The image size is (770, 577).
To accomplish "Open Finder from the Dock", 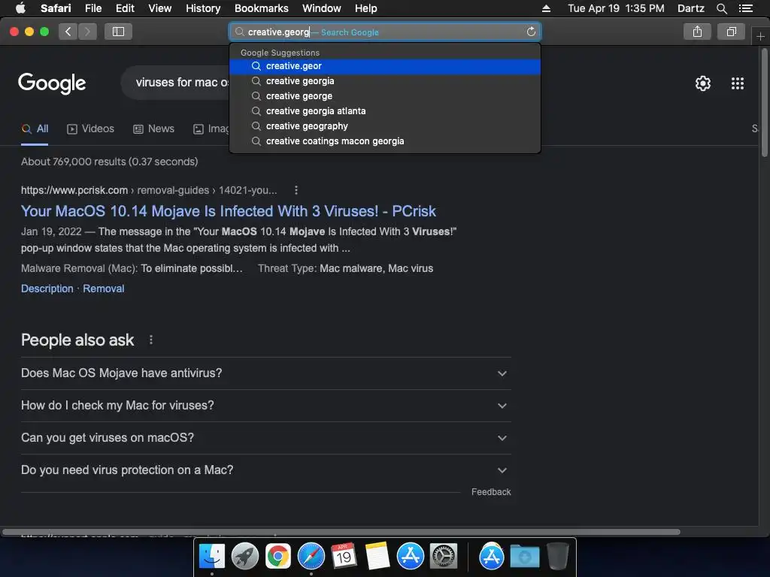I will coord(211,556).
